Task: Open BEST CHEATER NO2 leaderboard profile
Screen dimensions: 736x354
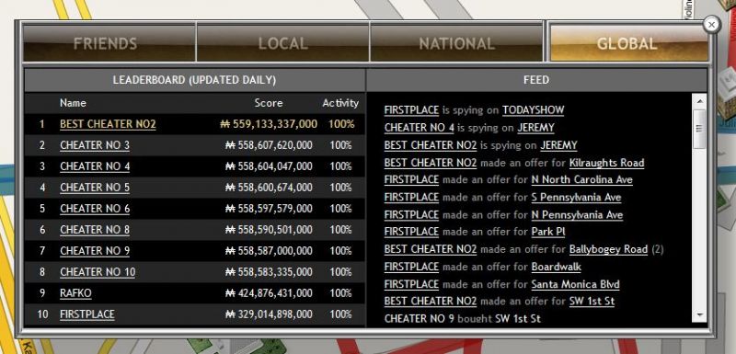Action: [108, 124]
